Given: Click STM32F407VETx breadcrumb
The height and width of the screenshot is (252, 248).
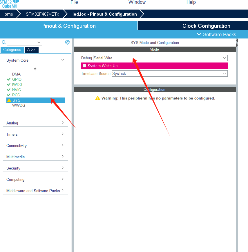Looking at the screenshot, I should 42,14.
